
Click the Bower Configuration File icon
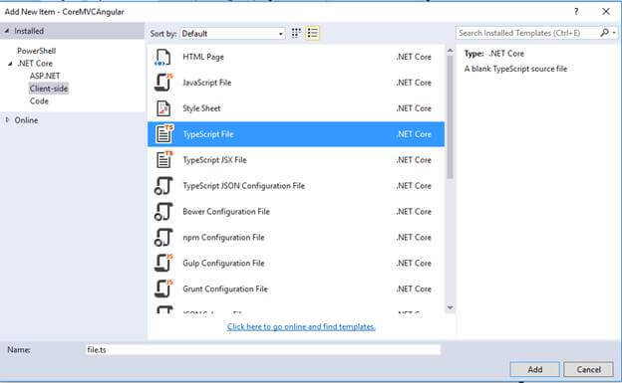point(163,212)
